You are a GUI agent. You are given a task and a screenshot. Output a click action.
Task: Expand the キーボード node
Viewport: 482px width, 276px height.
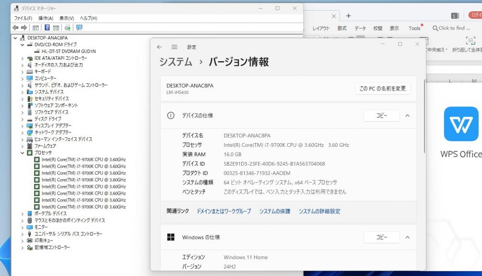[x=23, y=72]
